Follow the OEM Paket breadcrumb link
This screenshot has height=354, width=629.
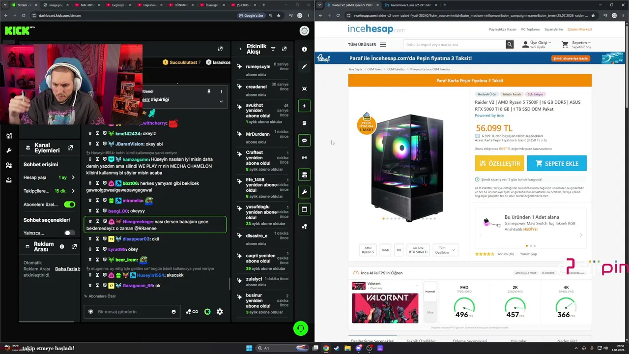(375, 69)
